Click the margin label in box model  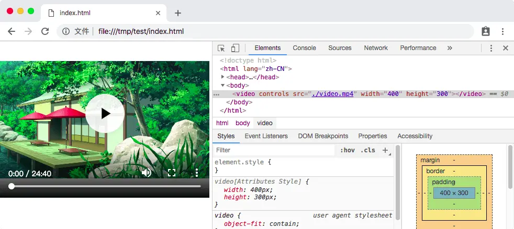tap(430, 160)
